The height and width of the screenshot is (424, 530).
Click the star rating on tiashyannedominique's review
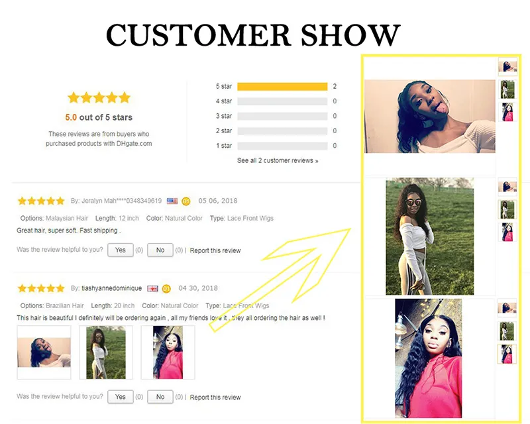[41, 288]
